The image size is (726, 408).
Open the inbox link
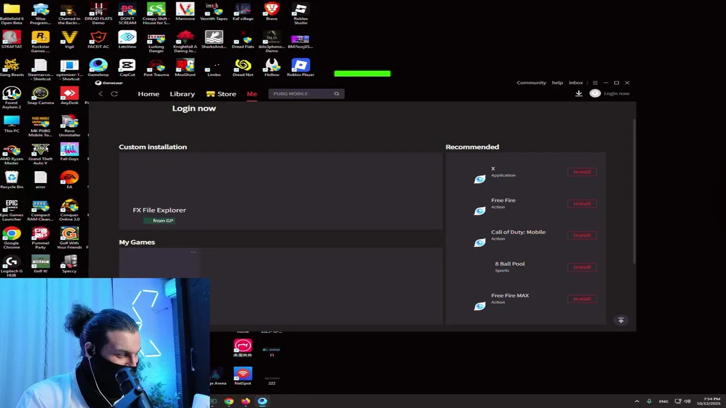point(576,83)
